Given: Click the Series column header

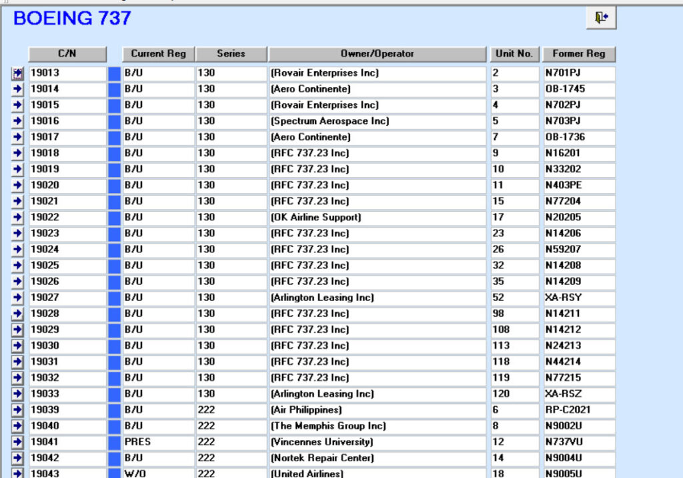Looking at the screenshot, I should [x=231, y=54].
